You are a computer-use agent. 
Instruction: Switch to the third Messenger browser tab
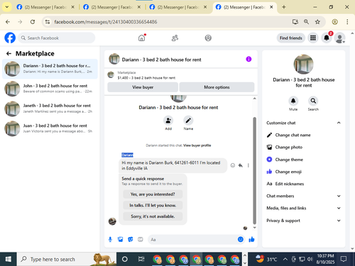click(x=178, y=7)
